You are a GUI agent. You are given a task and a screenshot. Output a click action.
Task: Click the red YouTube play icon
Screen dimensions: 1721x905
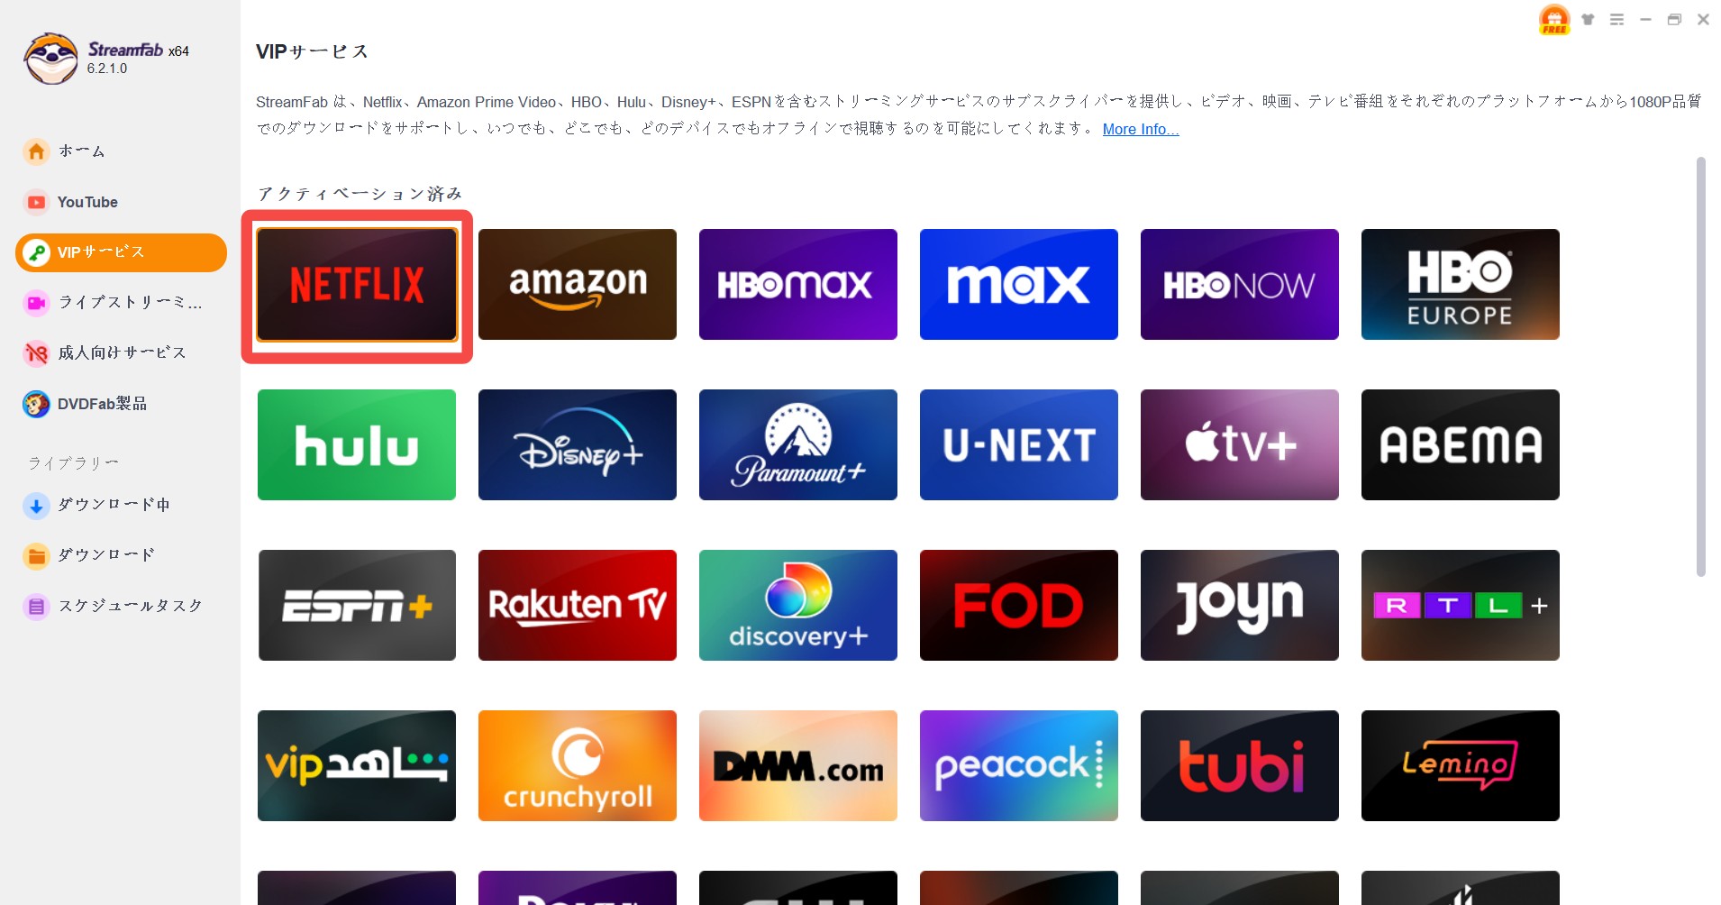click(36, 202)
